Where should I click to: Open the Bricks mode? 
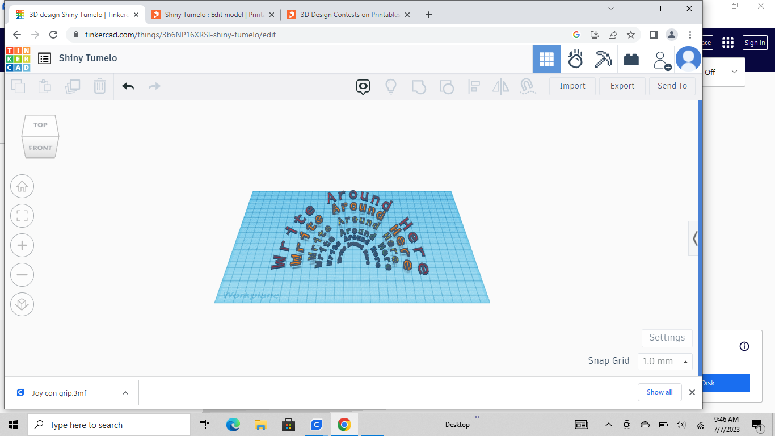point(631,59)
